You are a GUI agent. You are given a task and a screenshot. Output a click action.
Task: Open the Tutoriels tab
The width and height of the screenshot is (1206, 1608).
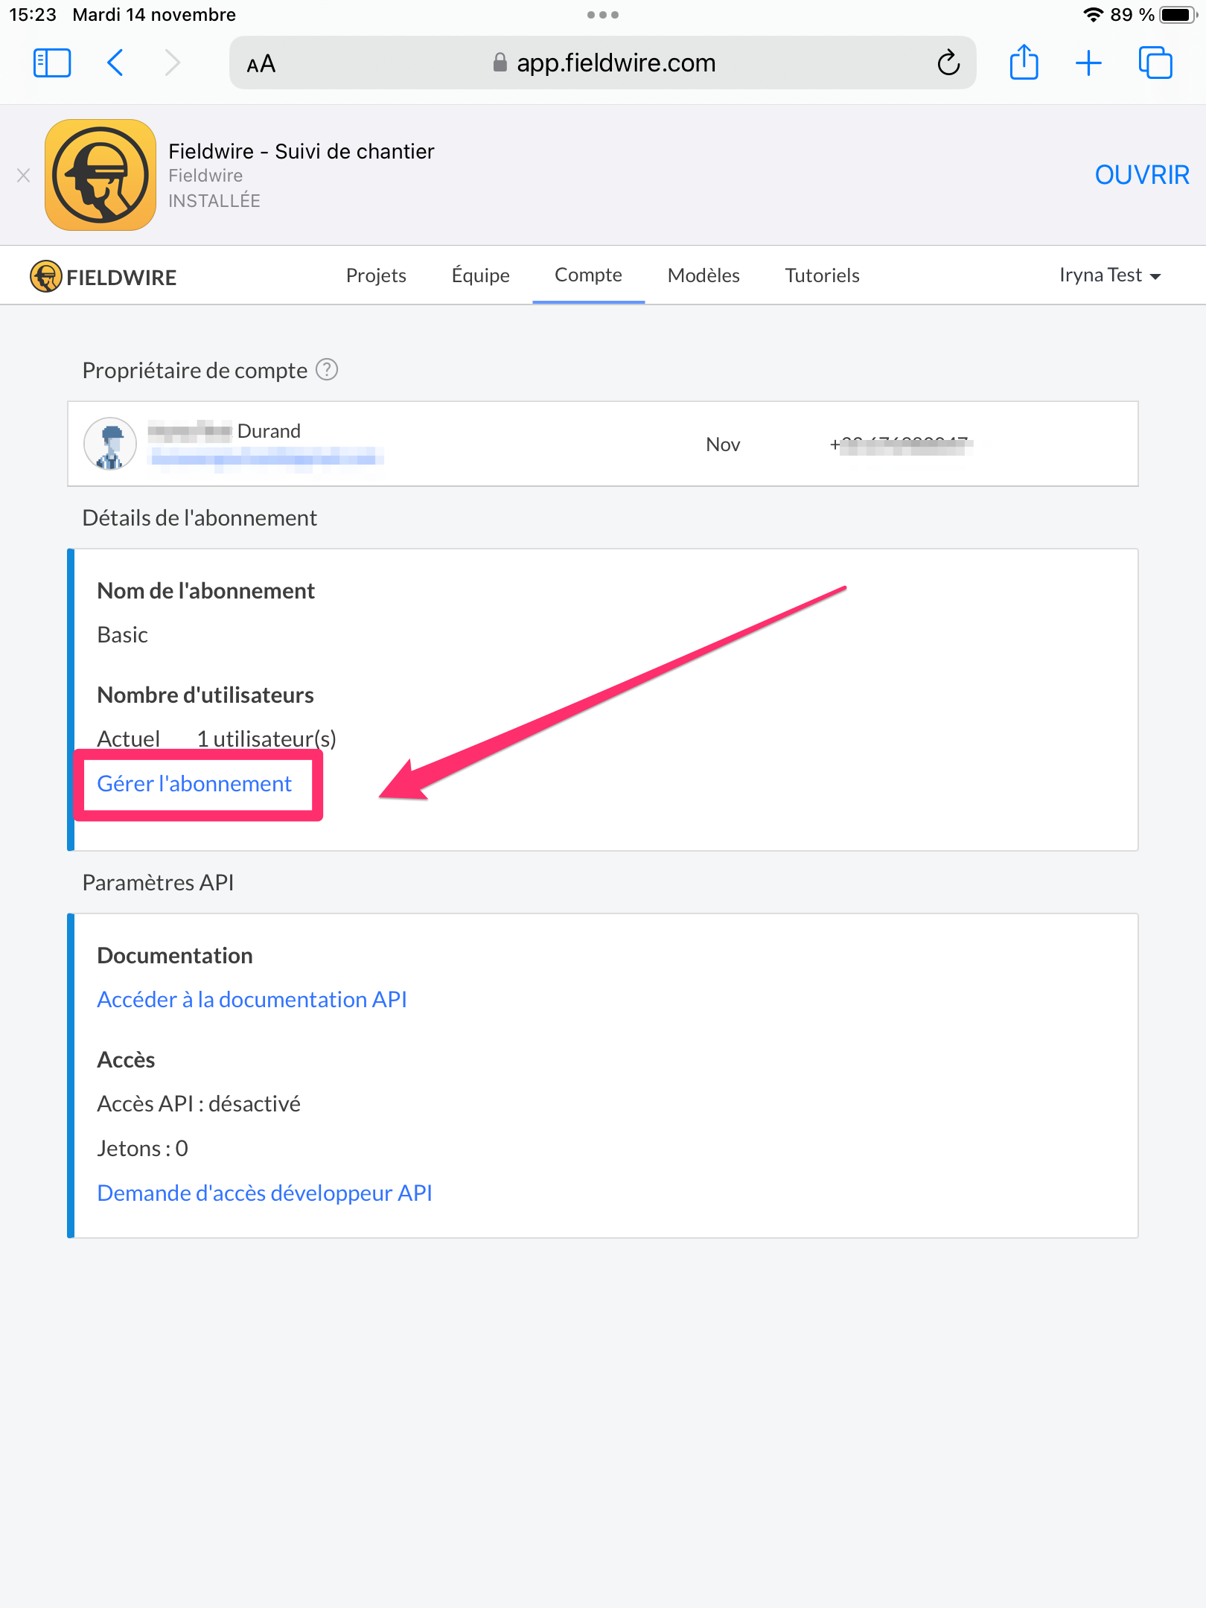822,275
